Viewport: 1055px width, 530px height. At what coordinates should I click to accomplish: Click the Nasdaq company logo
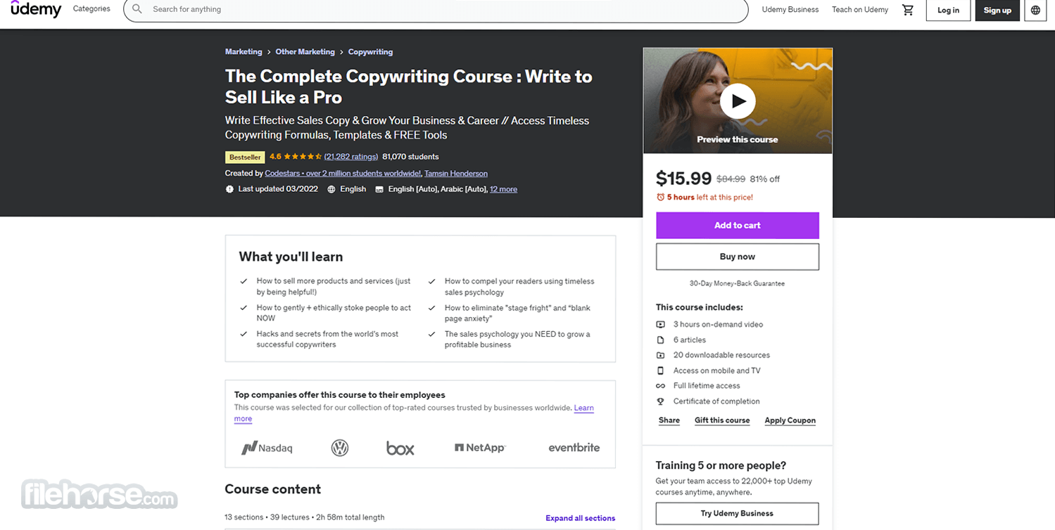point(266,448)
